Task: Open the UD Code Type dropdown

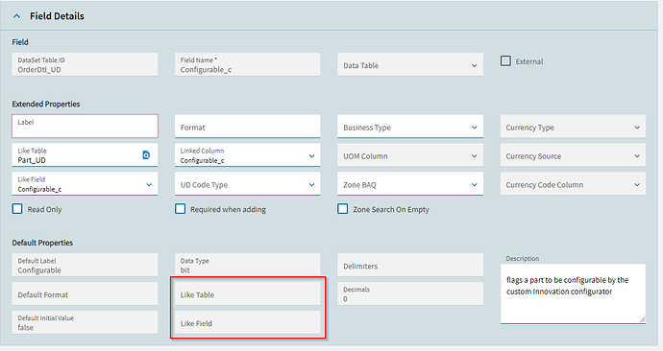Action: click(247, 184)
